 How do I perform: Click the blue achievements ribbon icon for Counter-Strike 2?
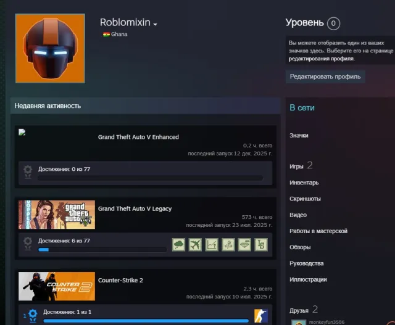click(33, 315)
